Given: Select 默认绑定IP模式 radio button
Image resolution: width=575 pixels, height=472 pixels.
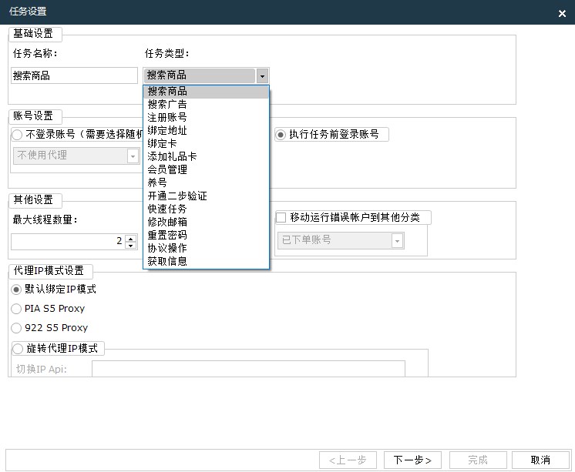Looking at the screenshot, I should coord(16,290).
